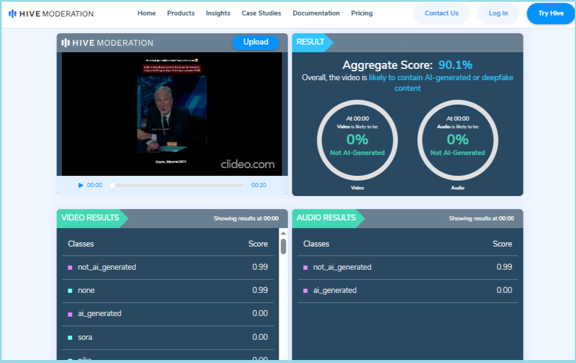
Task: Click the 0.00 score for audio ai_generated
Action: 504,291
